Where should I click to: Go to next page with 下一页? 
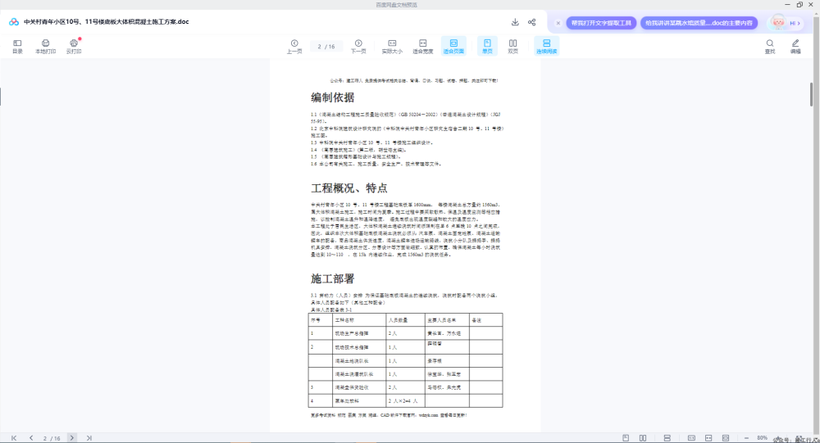pyautogui.click(x=358, y=47)
